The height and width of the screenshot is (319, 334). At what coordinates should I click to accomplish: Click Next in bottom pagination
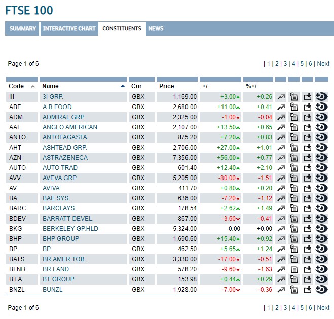pos(323,308)
